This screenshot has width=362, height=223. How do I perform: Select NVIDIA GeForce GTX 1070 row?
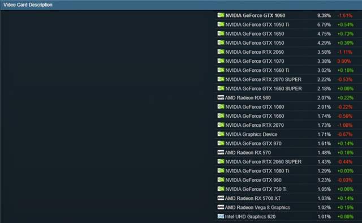(288, 61)
